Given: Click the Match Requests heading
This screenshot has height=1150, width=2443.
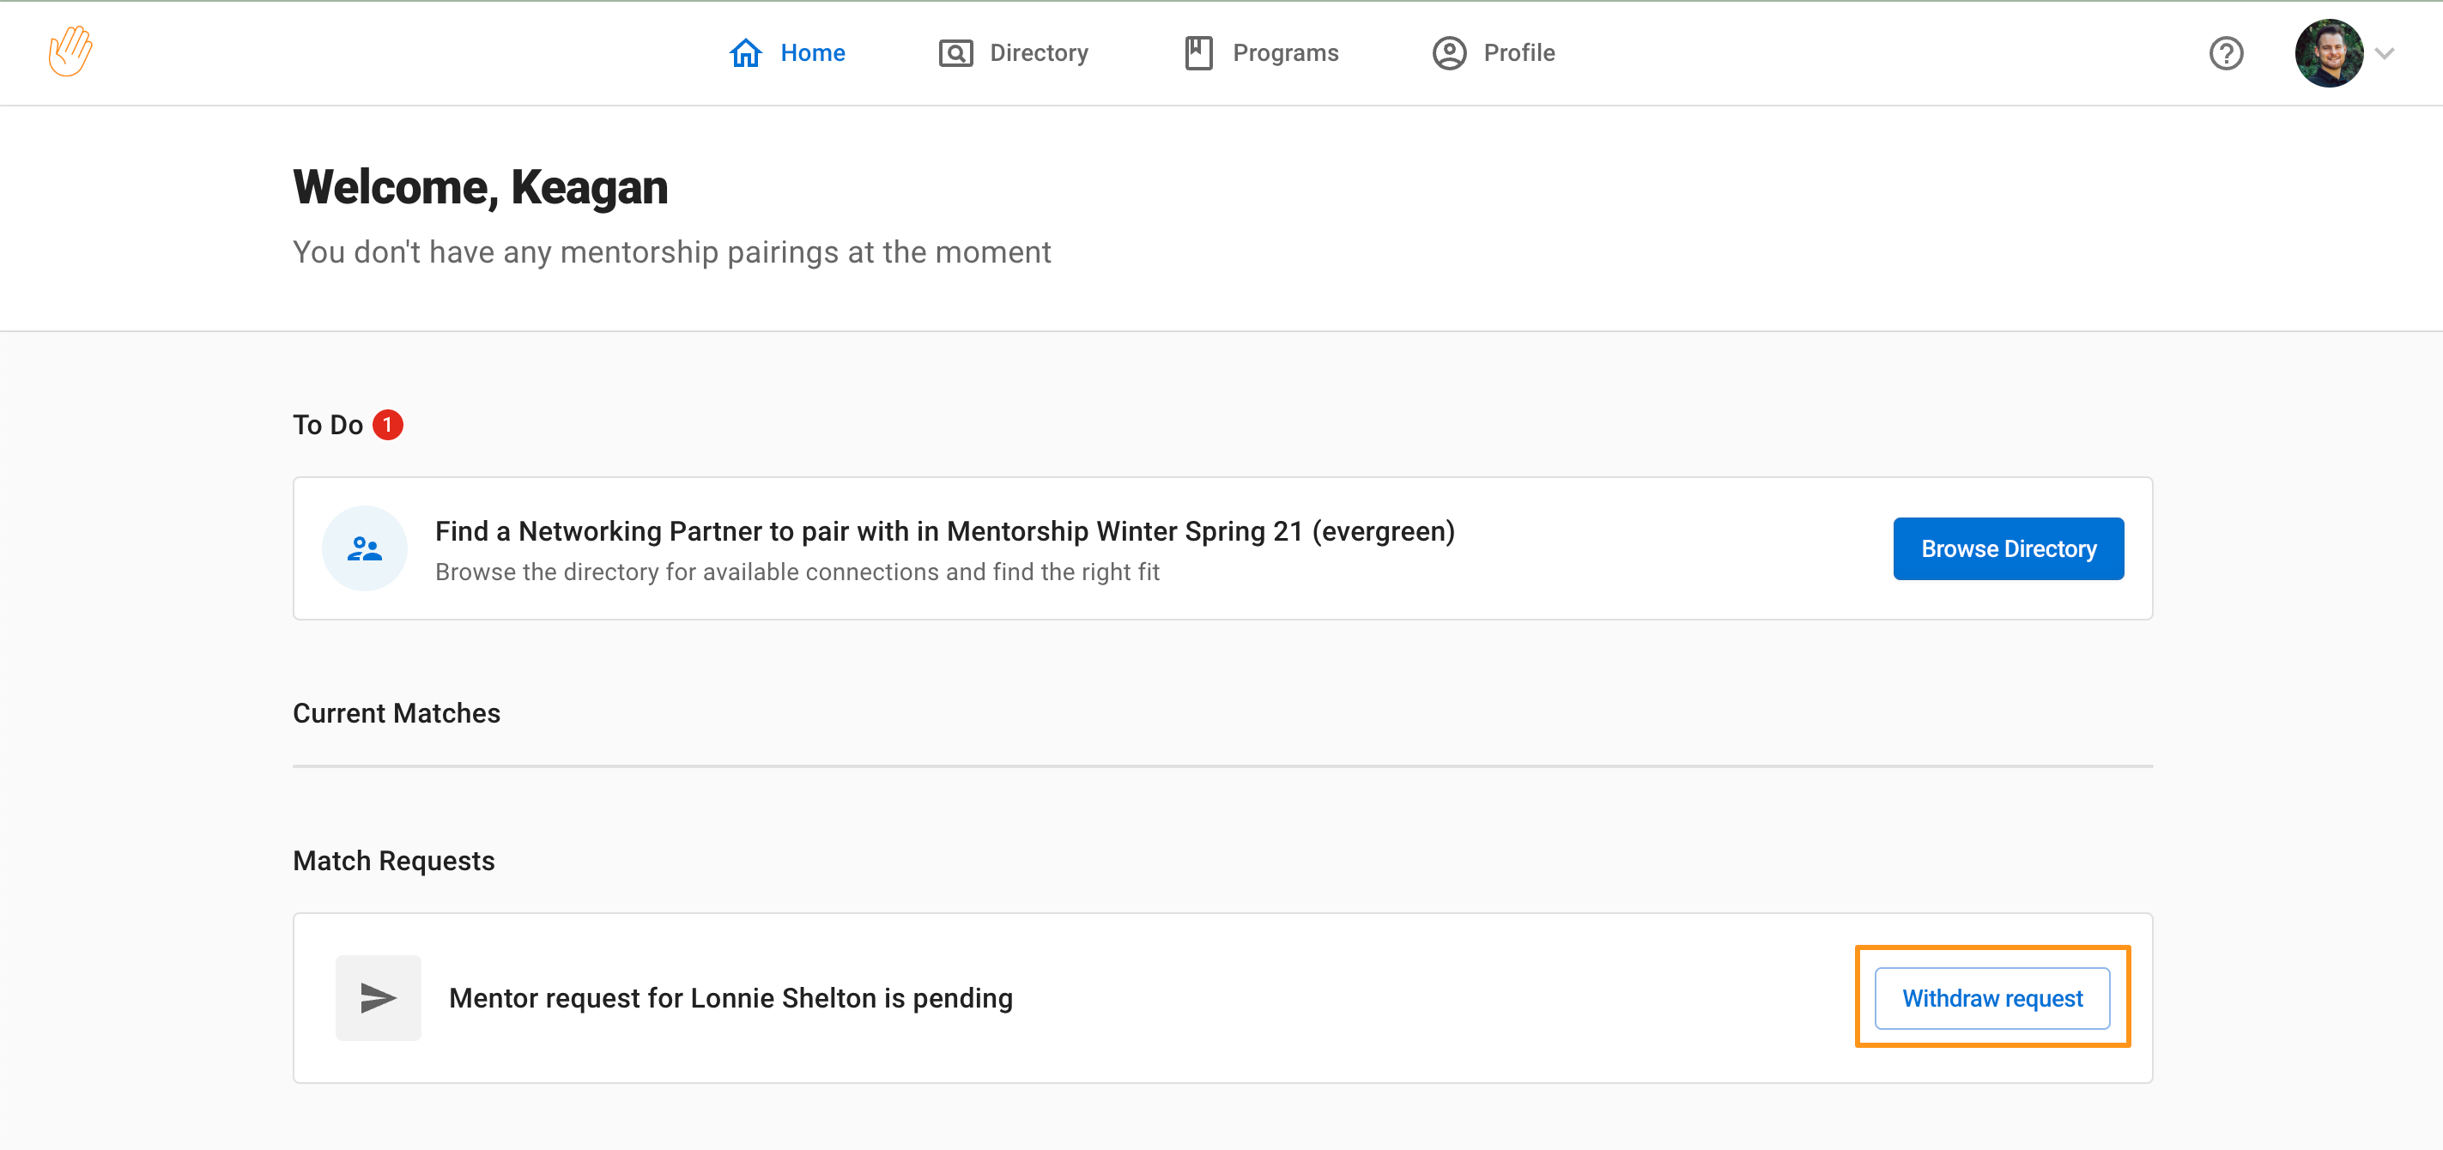Looking at the screenshot, I should (393, 861).
